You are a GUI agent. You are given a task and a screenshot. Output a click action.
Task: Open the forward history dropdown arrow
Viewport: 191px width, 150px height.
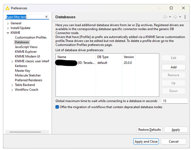coord(180,17)
